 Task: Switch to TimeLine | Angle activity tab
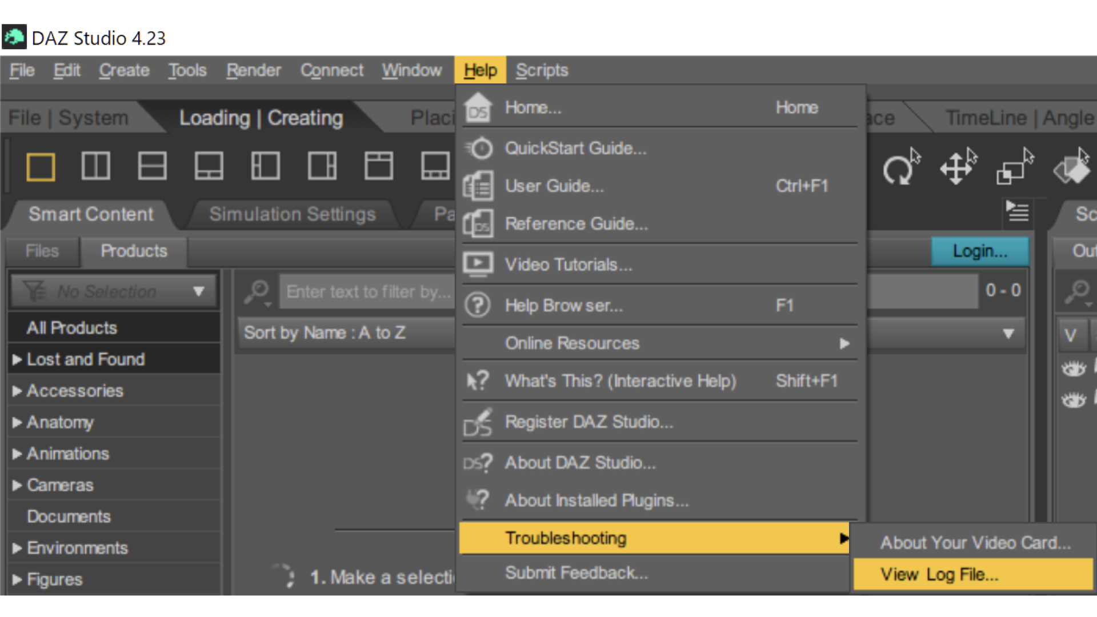(x=1019, y=118)
